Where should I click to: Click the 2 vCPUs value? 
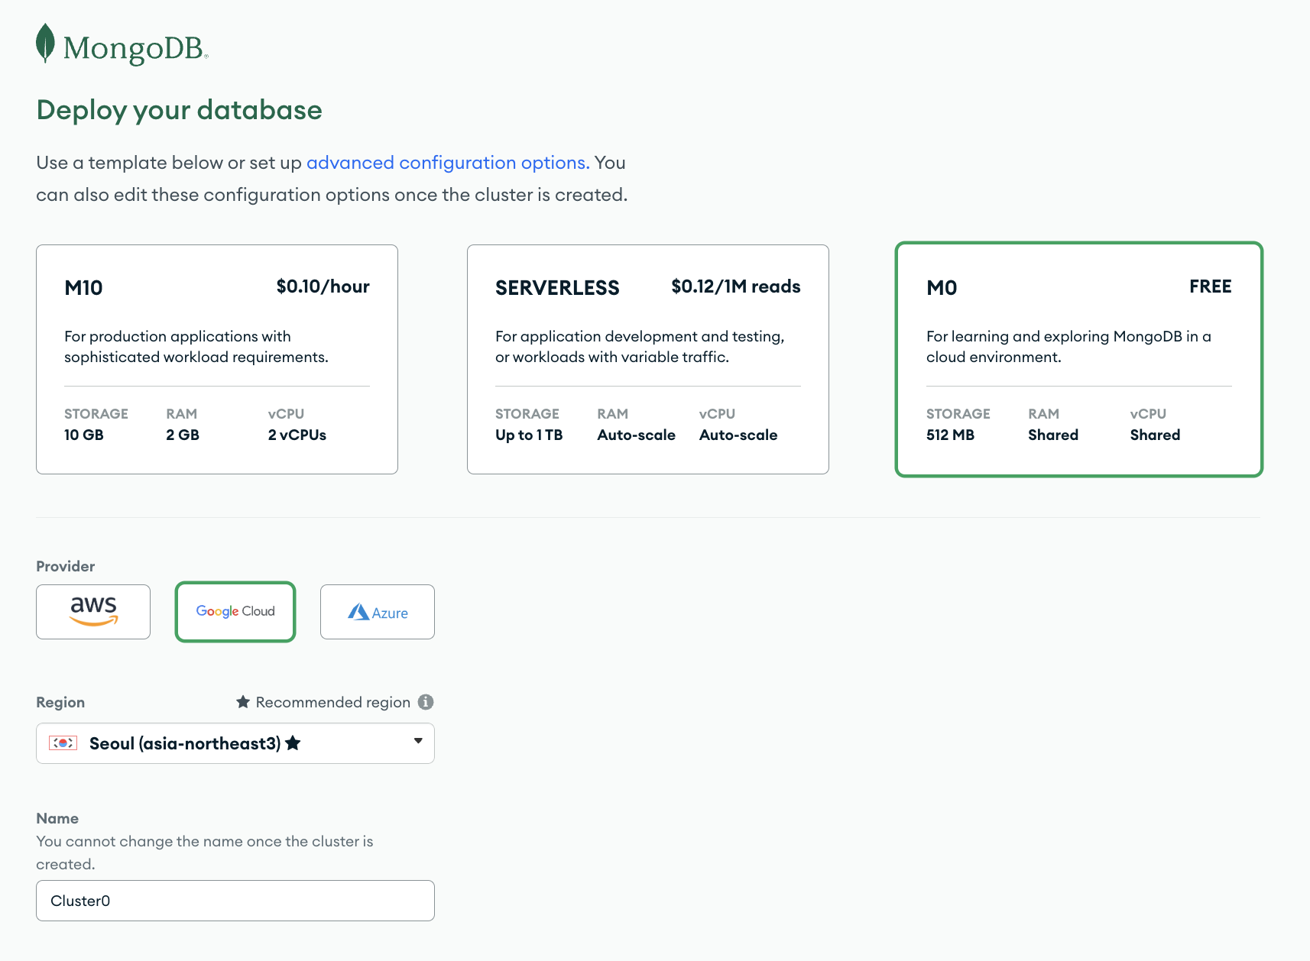[297, 435]
